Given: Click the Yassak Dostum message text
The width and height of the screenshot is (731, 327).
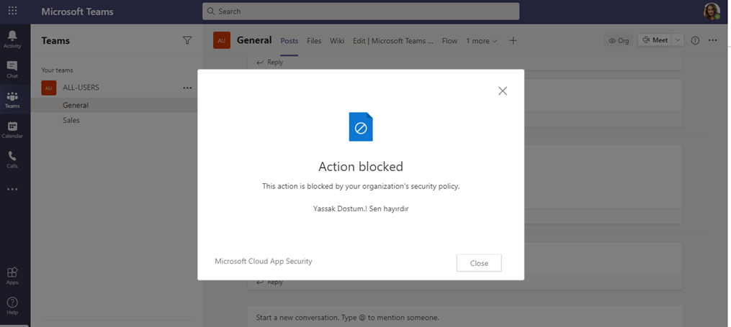Looking at the screenshot, I should tap(360, 209).
